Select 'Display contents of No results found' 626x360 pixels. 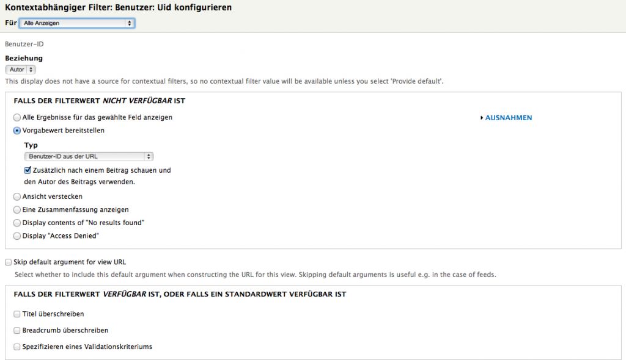click(x=17, y=223)
